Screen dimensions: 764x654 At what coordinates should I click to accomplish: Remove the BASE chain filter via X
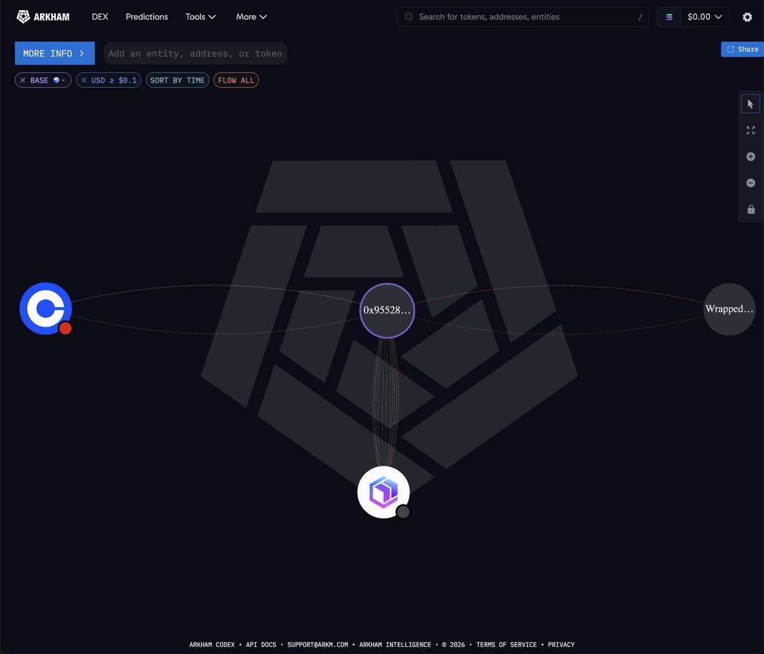click(x=23, y=80)
